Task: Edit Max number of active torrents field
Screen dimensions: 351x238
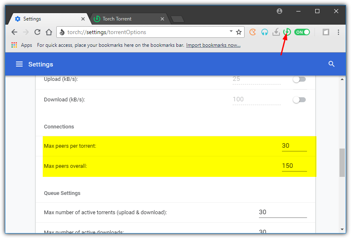Action: [283, 212]
